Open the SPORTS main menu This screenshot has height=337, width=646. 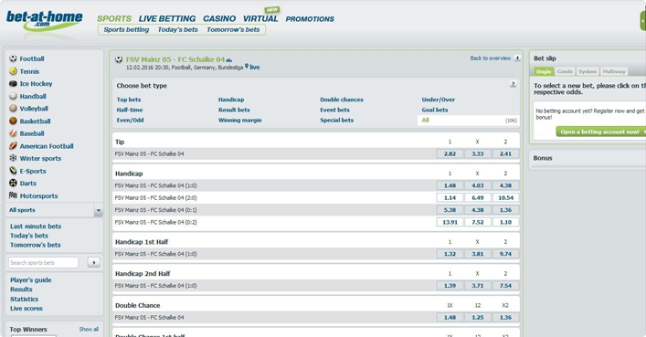pos(114,18)
